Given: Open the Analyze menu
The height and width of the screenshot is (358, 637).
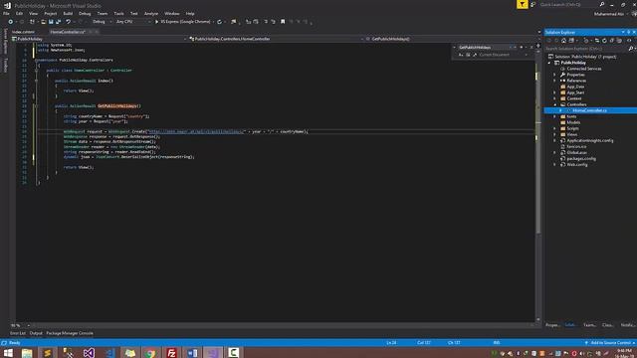Looking at the screenshot, I should coord(151,13).
